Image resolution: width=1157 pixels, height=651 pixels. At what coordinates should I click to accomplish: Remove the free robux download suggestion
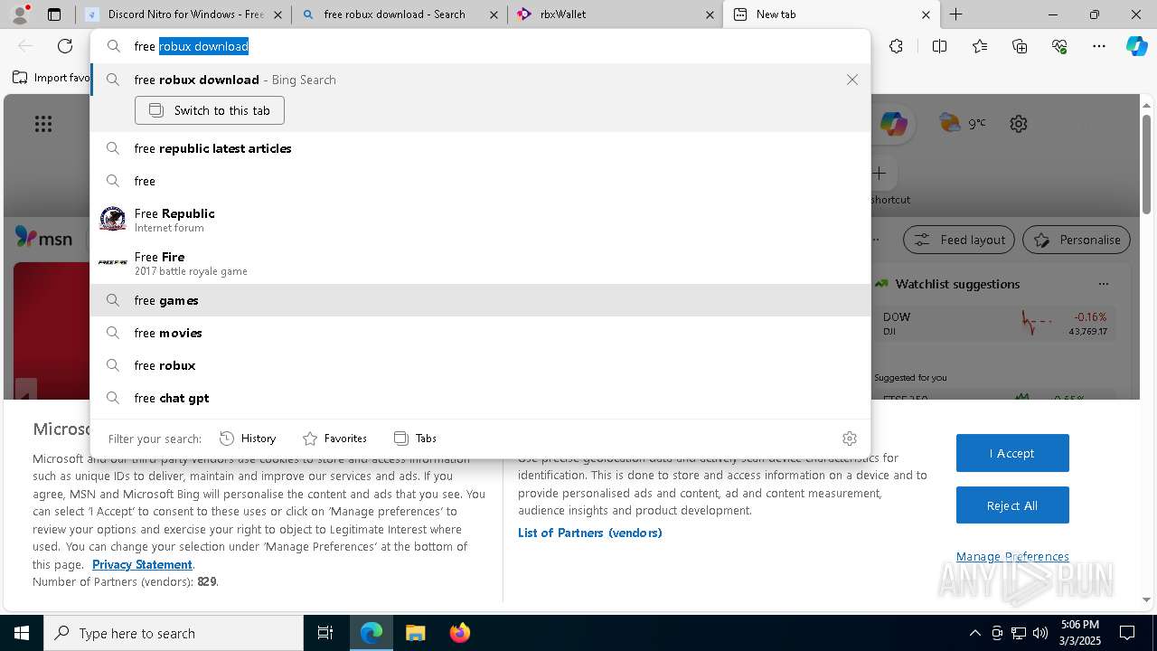(x=851, y=80)
